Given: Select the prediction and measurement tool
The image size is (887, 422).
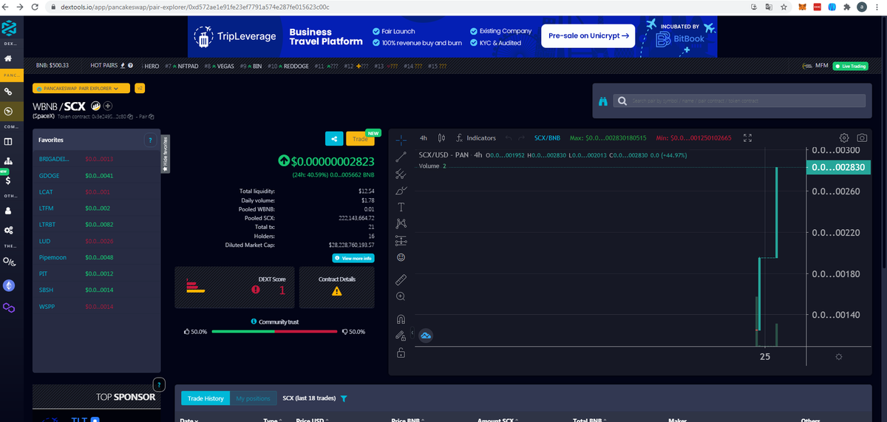Looking at the screenshot, I should point(401,240).
